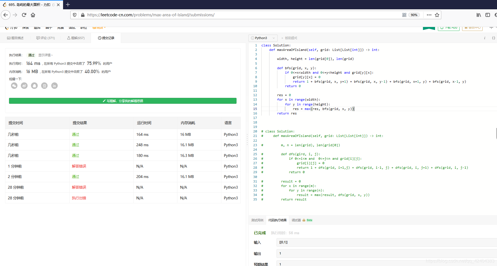Switch to the 题解(657) tab

[x=76, y=38]
